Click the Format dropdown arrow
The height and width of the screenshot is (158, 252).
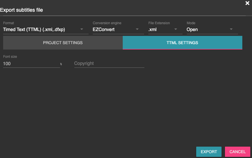click(82, 29)
